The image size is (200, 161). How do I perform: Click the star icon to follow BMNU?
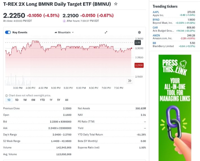[116, 4]
